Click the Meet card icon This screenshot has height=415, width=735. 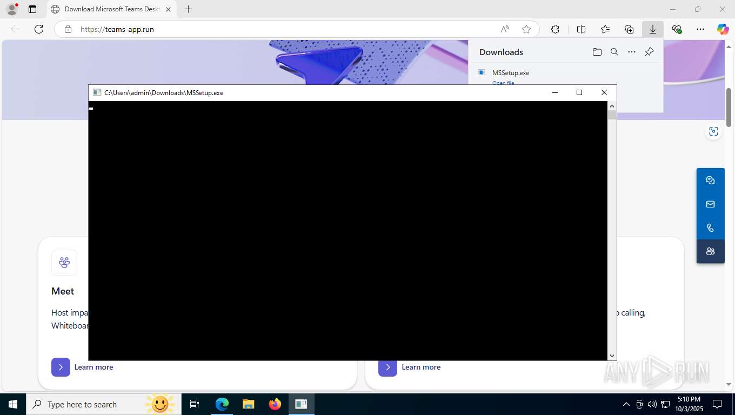point(64,263)
